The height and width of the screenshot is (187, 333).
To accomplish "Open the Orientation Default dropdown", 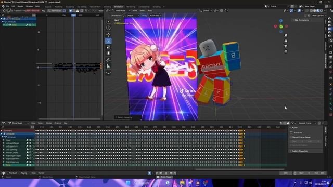I will point(132,16).
